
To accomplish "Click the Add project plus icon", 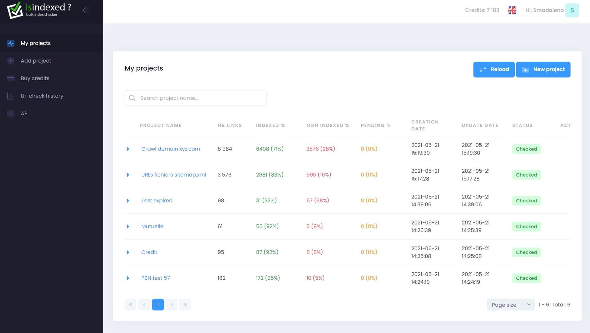I will pyautogui.click(x=11, y=61).
